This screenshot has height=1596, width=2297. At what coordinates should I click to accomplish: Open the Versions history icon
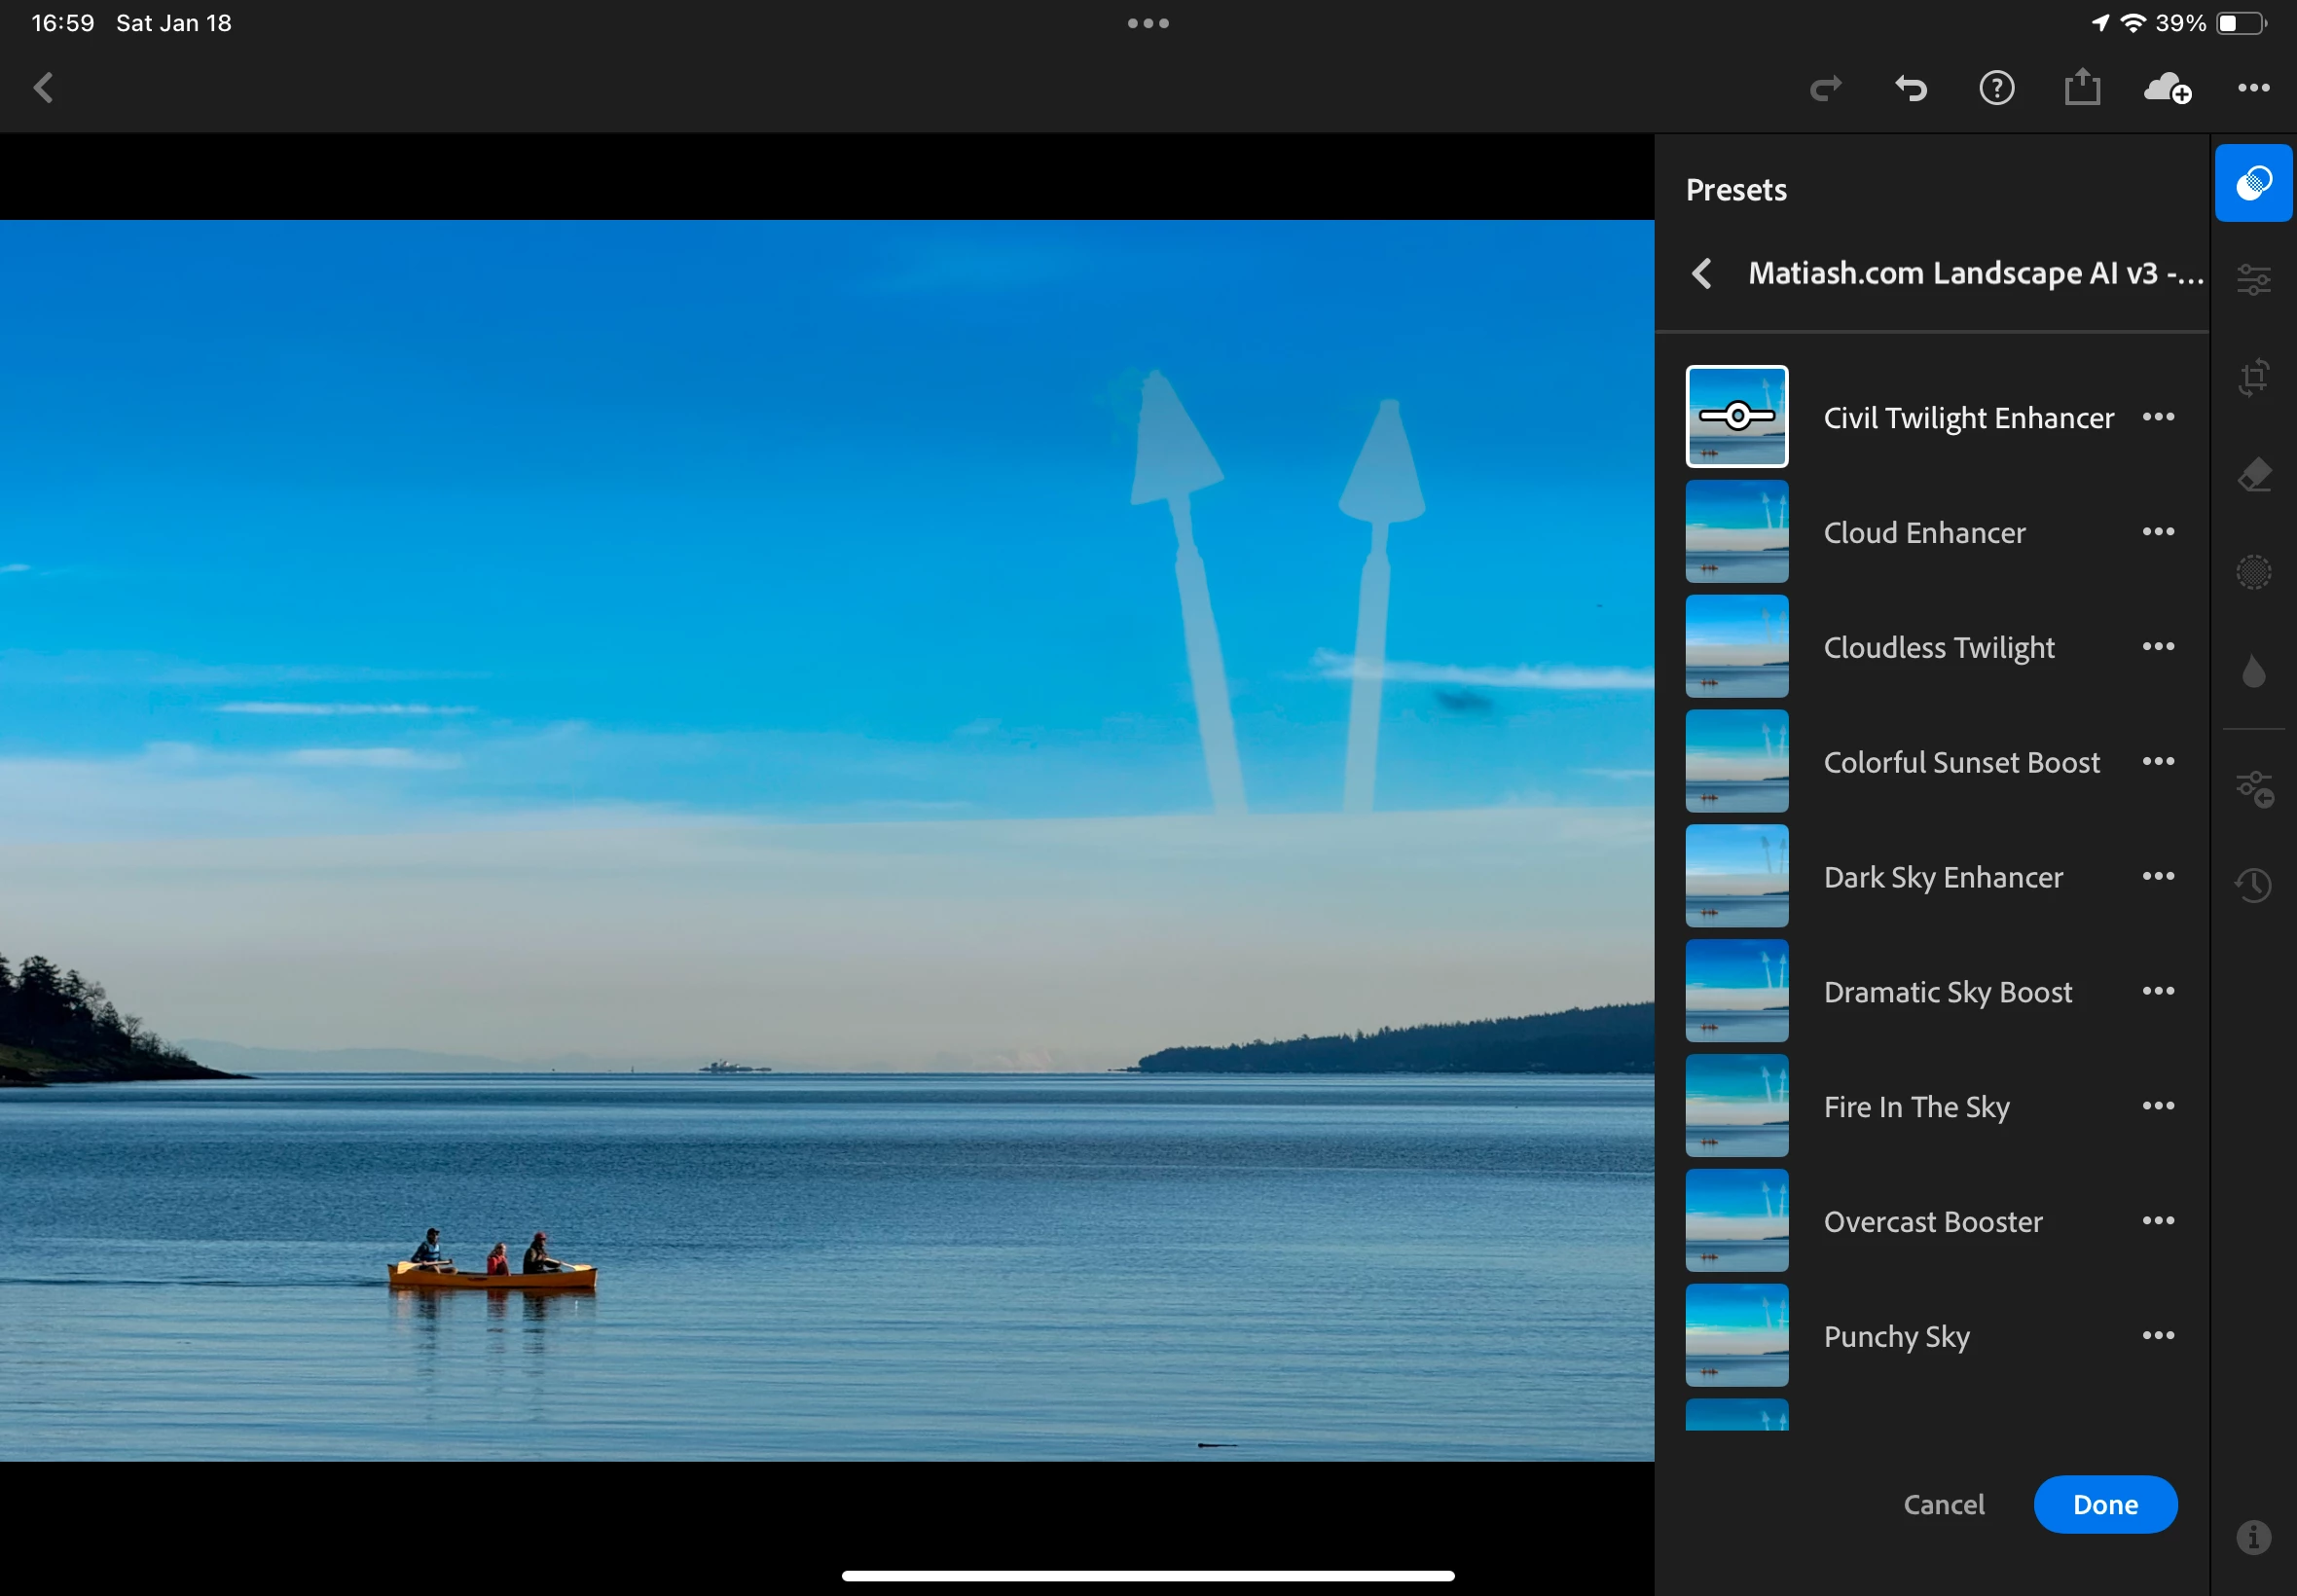[2253, 885]
